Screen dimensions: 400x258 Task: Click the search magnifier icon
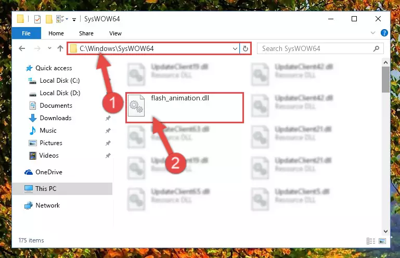coord(376,48)
